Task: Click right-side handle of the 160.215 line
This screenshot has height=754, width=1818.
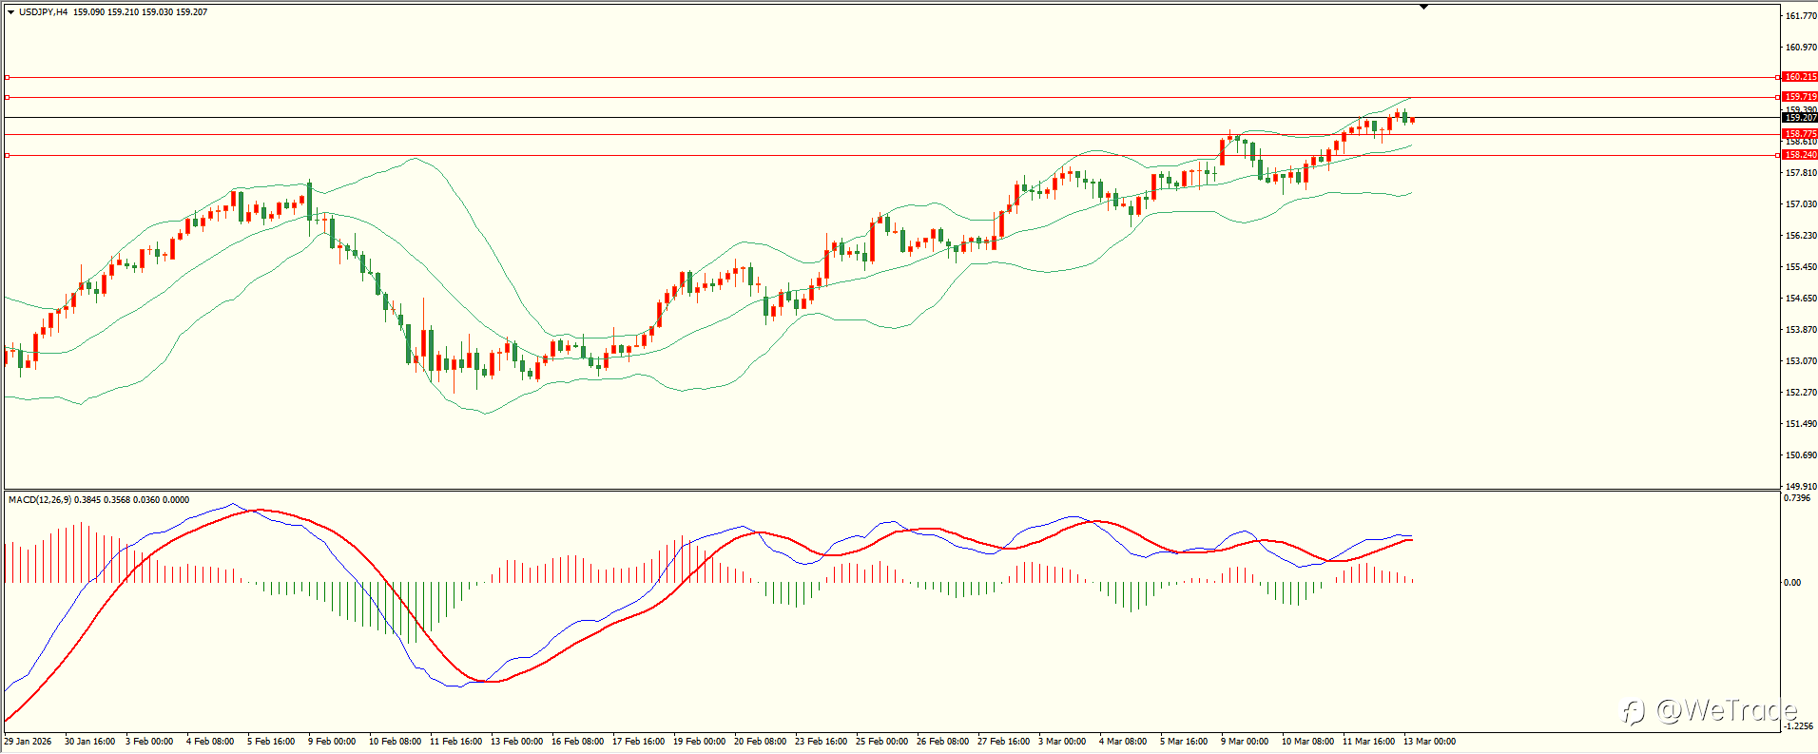Action: tap(1777, 77)
